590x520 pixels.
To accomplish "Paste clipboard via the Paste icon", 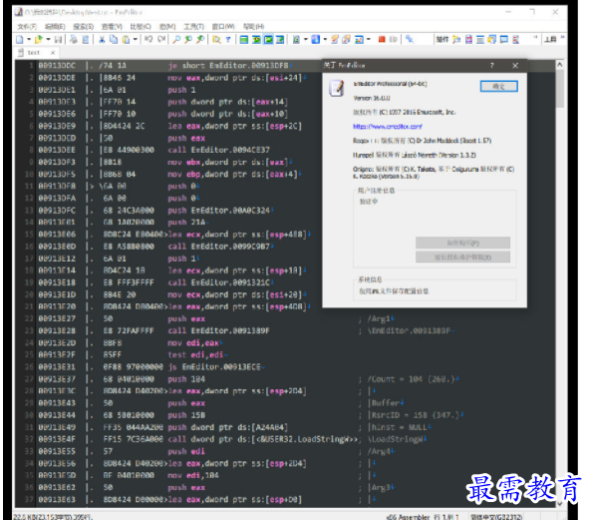I will (x=126, y=39).
